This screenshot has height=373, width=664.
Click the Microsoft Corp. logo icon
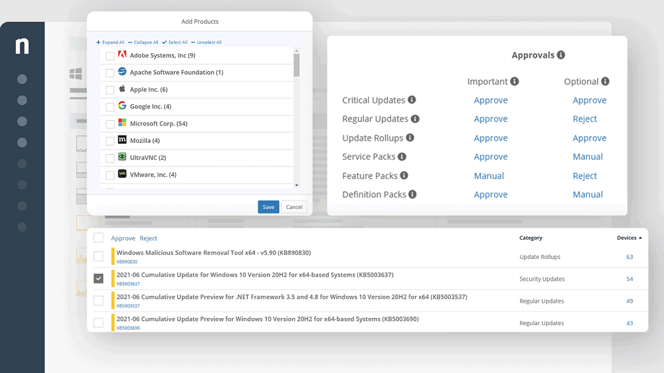[x=122, y=122]
